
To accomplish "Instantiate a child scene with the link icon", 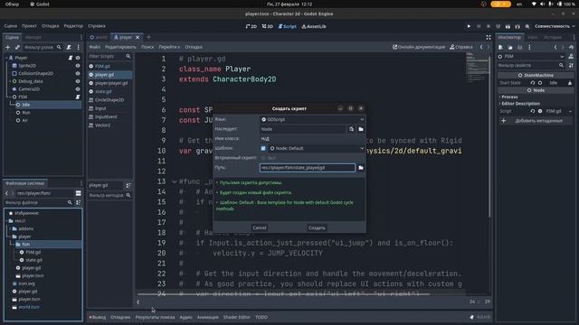I will (17, 47).
